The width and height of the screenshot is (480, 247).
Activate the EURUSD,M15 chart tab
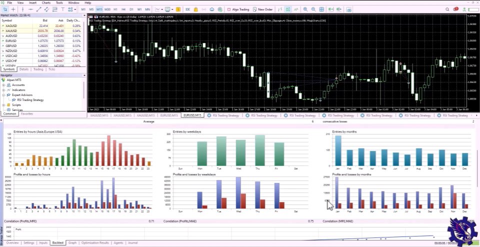tap(192, 115)
